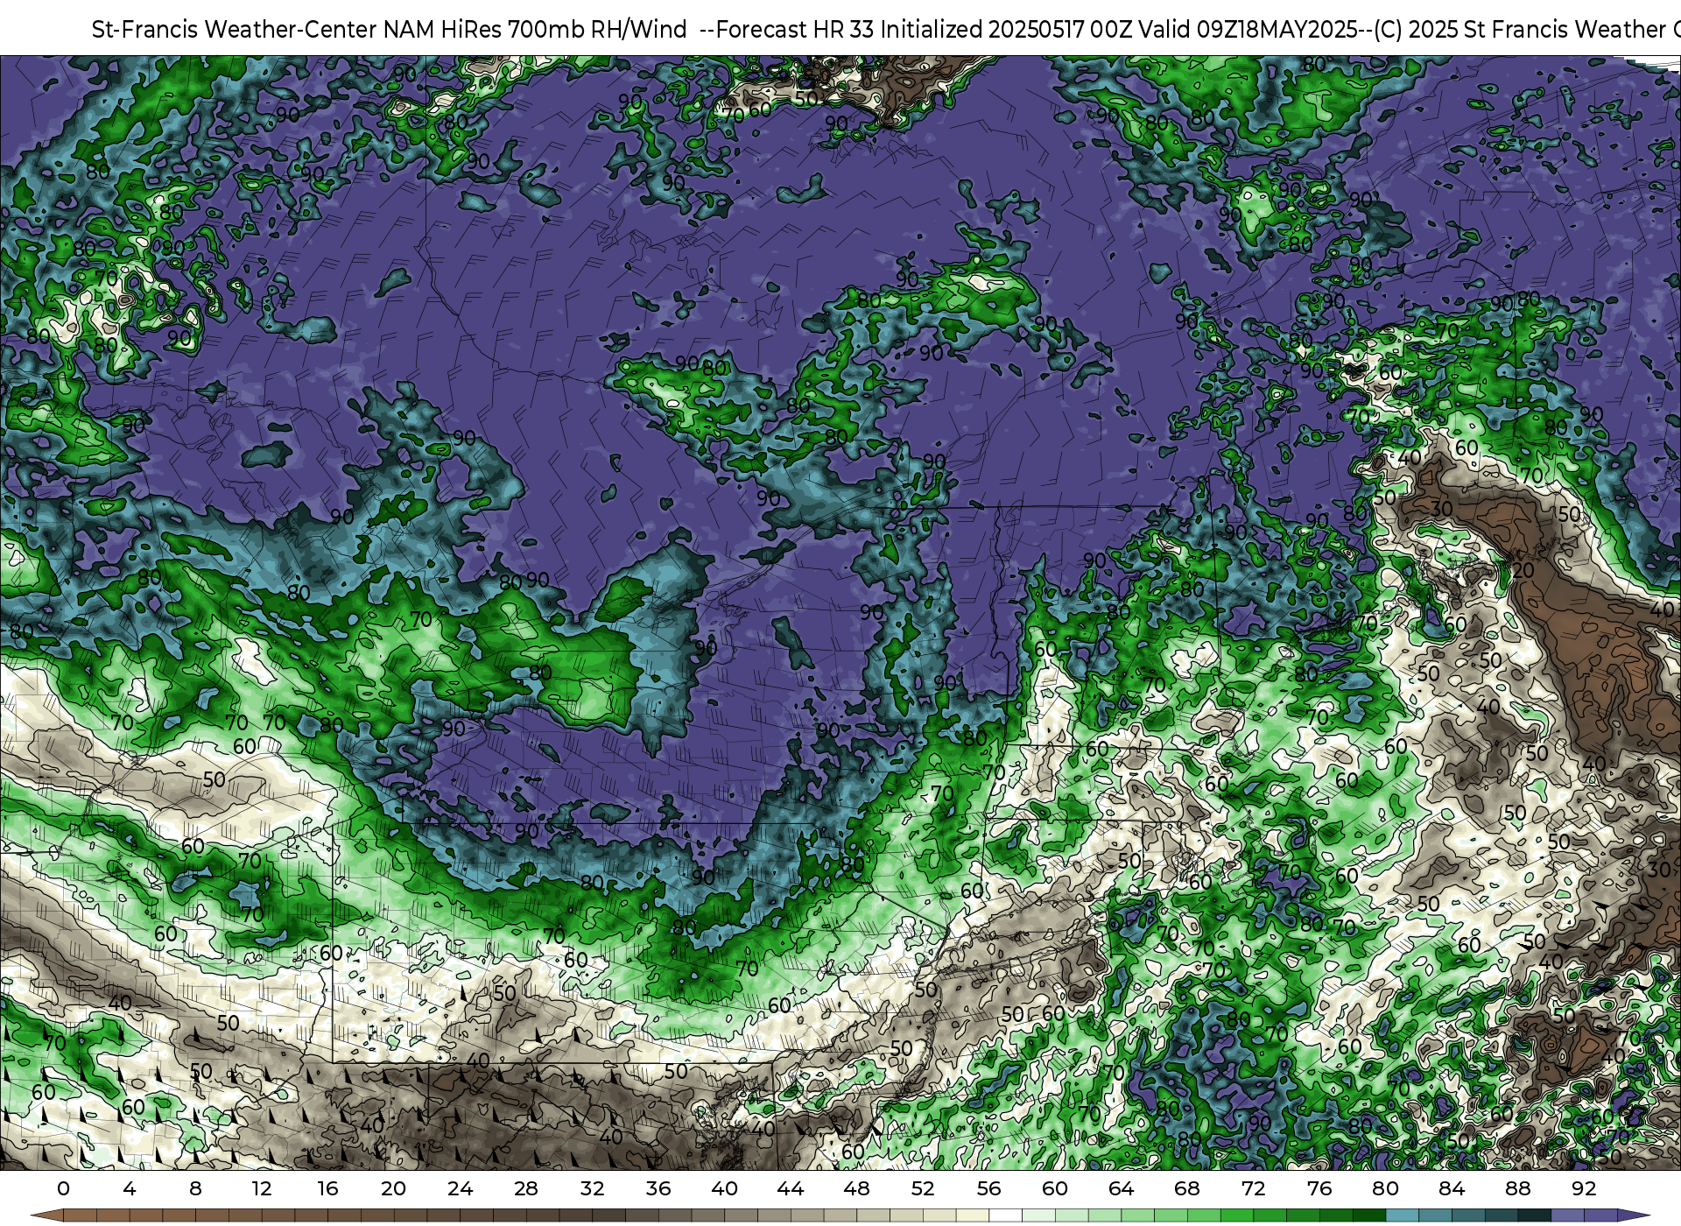
Task: Click the colorbar label '0'
Action: pyautogui.click(x=63, y=1188)
